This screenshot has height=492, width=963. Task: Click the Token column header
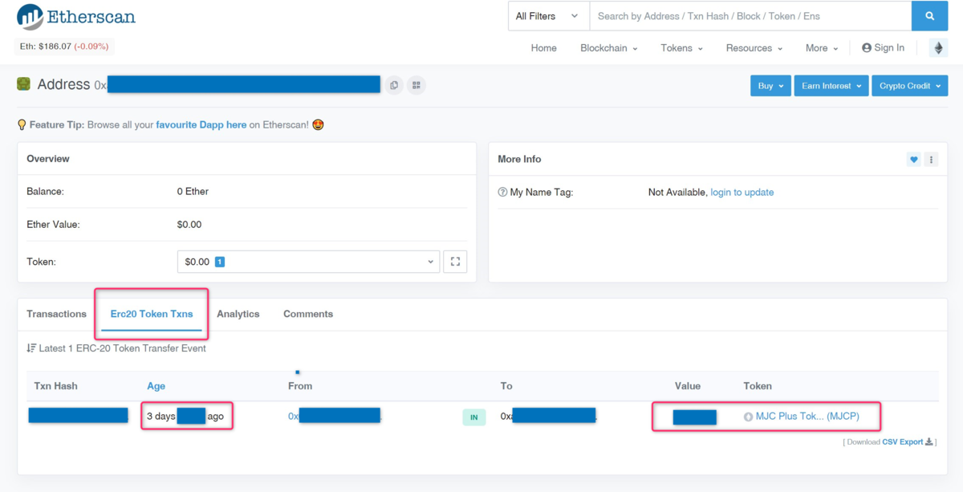click(758, 386)
